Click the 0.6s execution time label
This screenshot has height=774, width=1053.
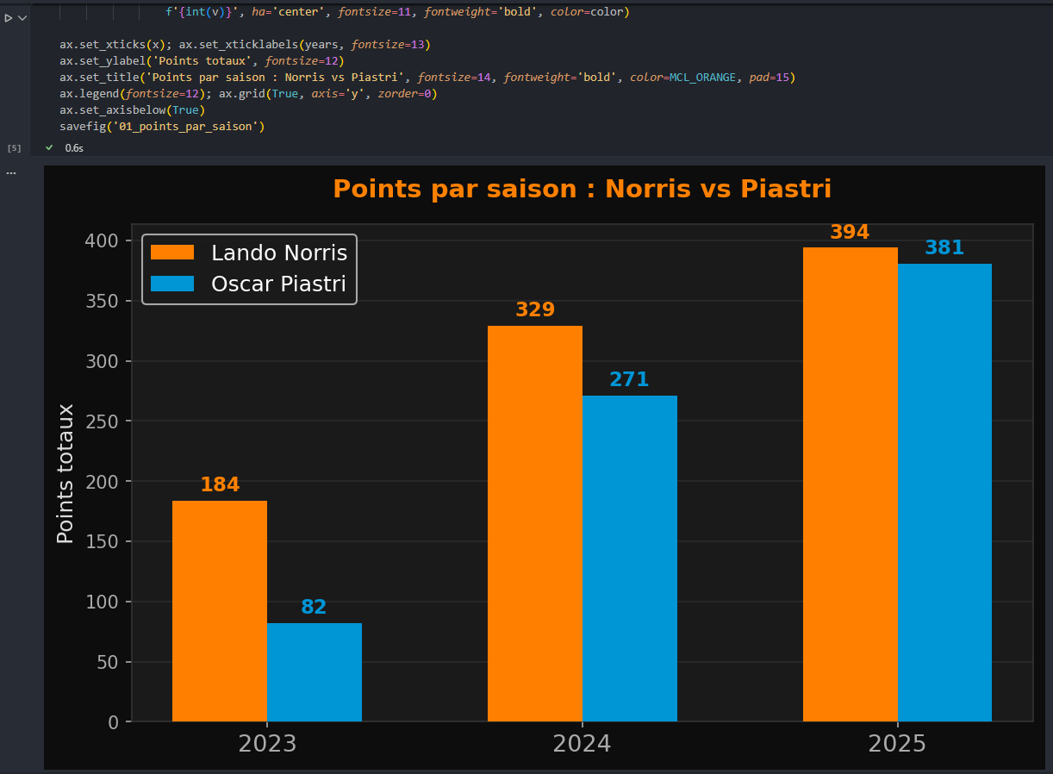point(74,148)
